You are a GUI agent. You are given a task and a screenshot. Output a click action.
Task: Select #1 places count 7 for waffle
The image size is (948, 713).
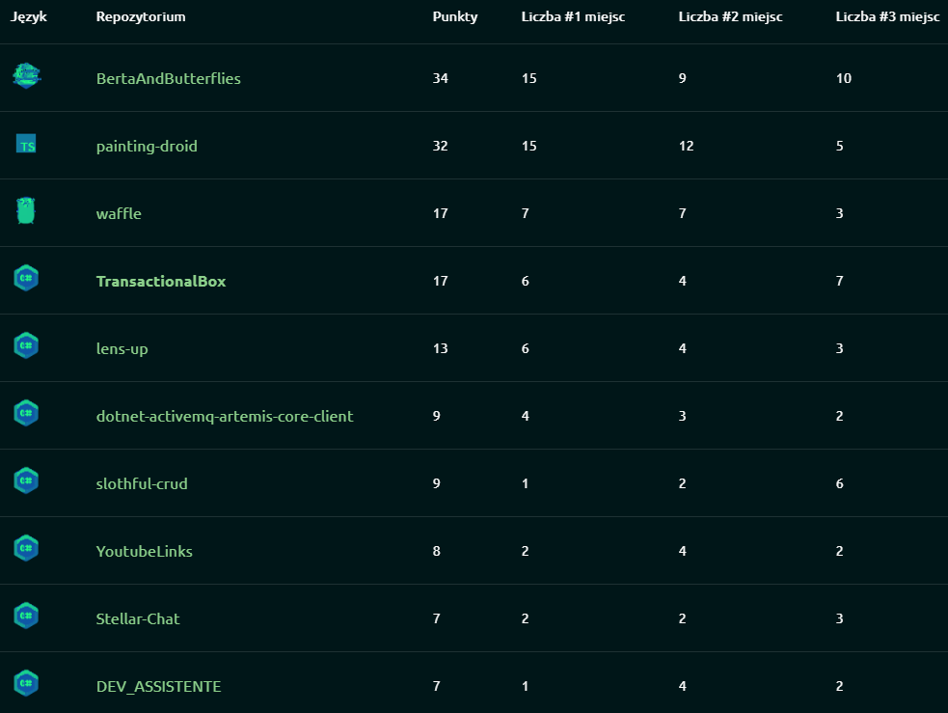[526, 213]
